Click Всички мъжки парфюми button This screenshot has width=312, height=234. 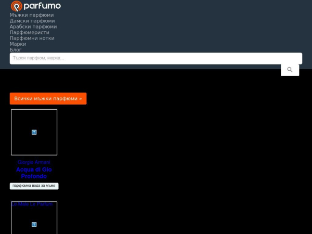(x=48, y=98)
